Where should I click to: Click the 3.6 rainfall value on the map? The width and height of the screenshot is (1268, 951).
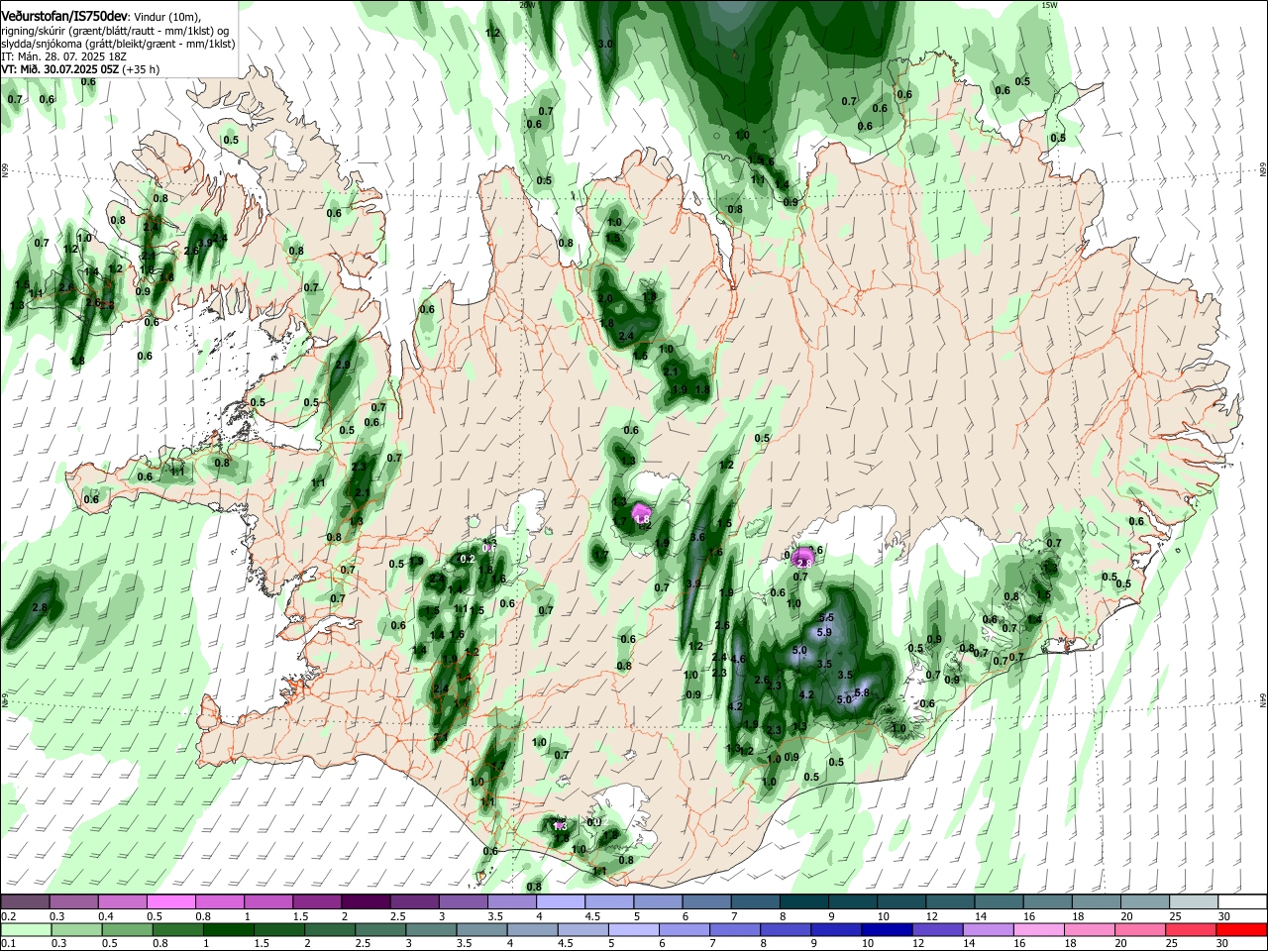(x=697, y=538)
